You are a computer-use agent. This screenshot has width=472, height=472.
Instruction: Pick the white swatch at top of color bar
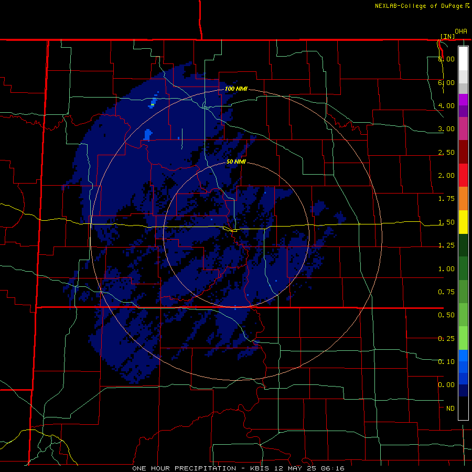pyautogui.click(x=463, y=58)
